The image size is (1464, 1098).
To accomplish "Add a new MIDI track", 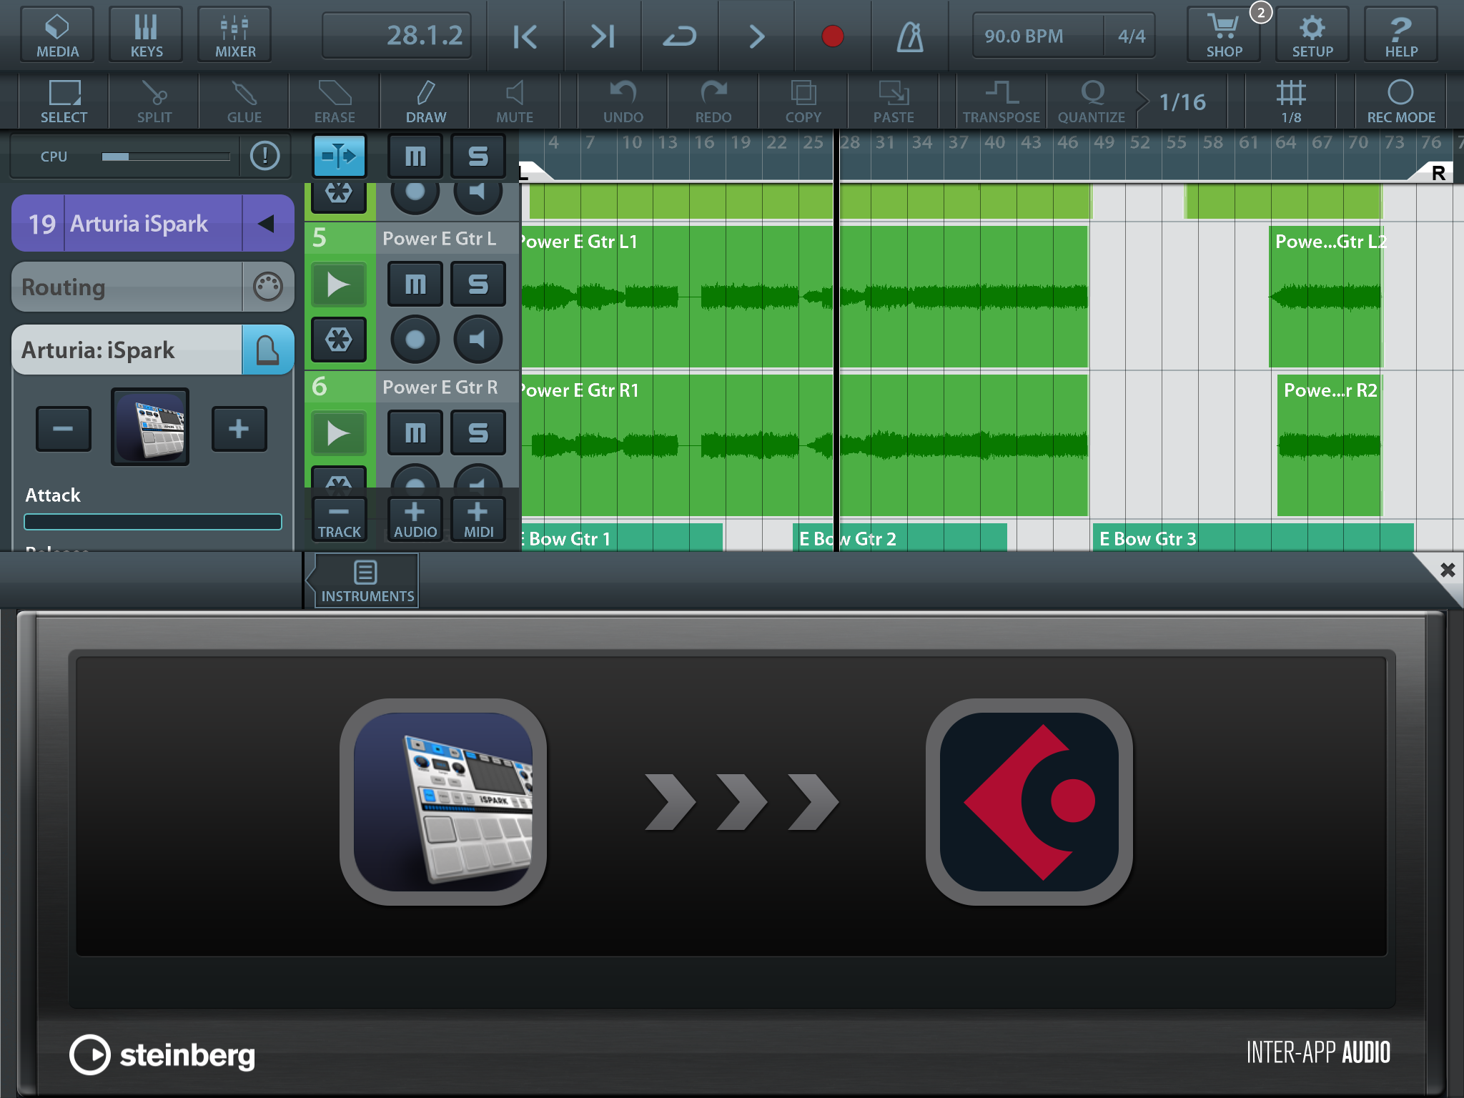I will (478, 519).
